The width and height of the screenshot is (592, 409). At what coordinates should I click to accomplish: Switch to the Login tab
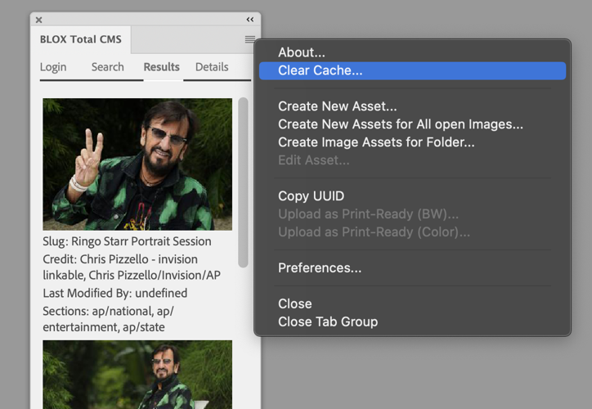pos(53,67)
